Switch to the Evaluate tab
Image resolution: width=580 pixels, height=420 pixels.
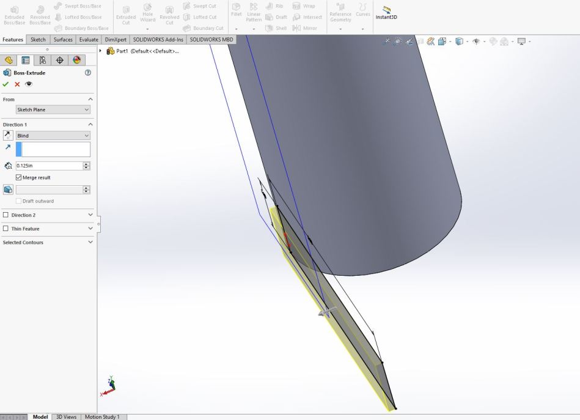coord(89,40)
